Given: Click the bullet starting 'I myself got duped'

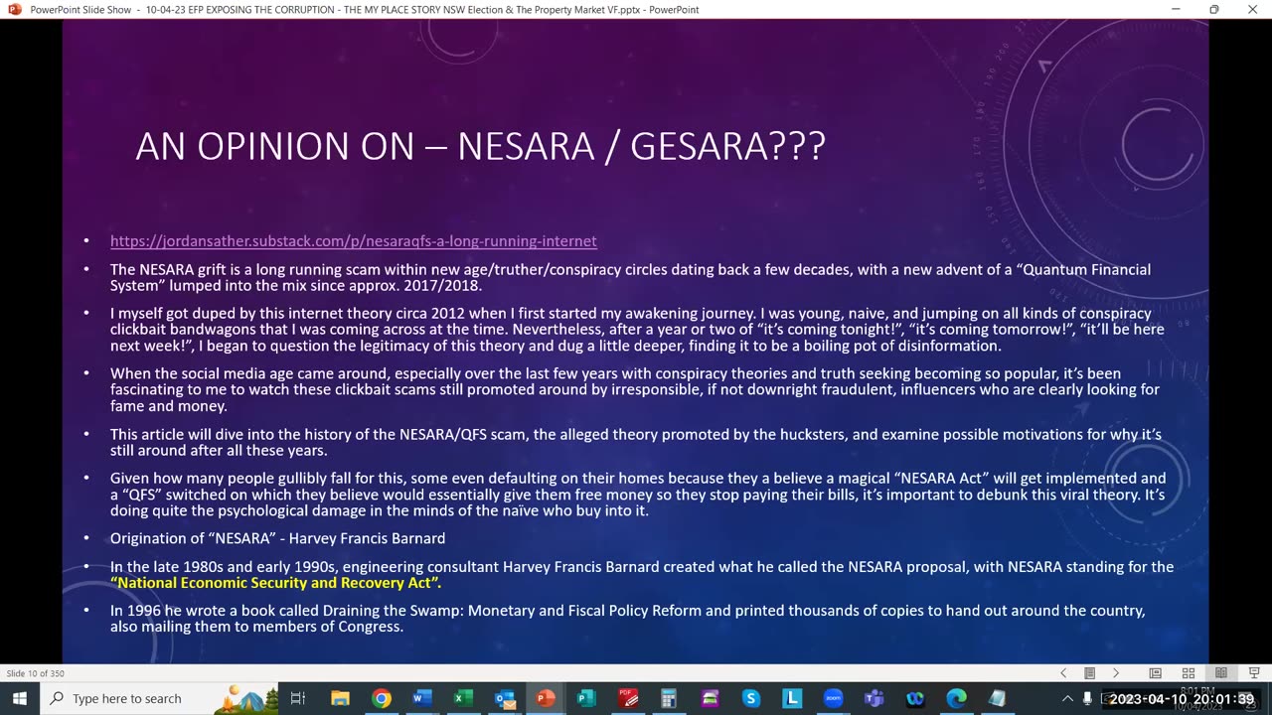Looking at the screenshot, I should click(x=637, y=330).
